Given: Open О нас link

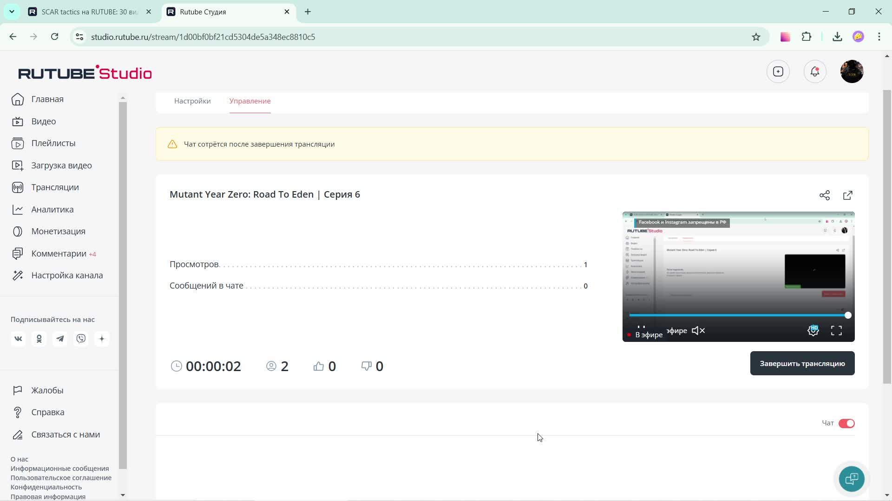Looking at the screenshot, I should pyautogui.click(x=20, y=459).
